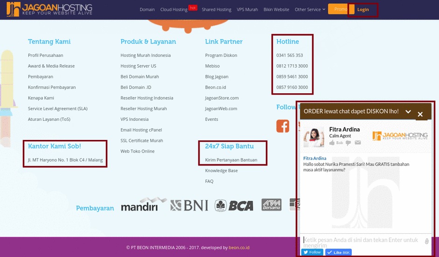The image size is (439, 257).
Task: Click the BCA bank logo
Action: [234, 206]
